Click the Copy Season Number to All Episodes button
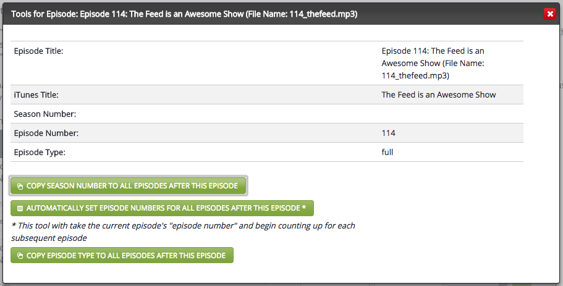The width and height of the screenshot is (563, 286). tap(128, 186)
